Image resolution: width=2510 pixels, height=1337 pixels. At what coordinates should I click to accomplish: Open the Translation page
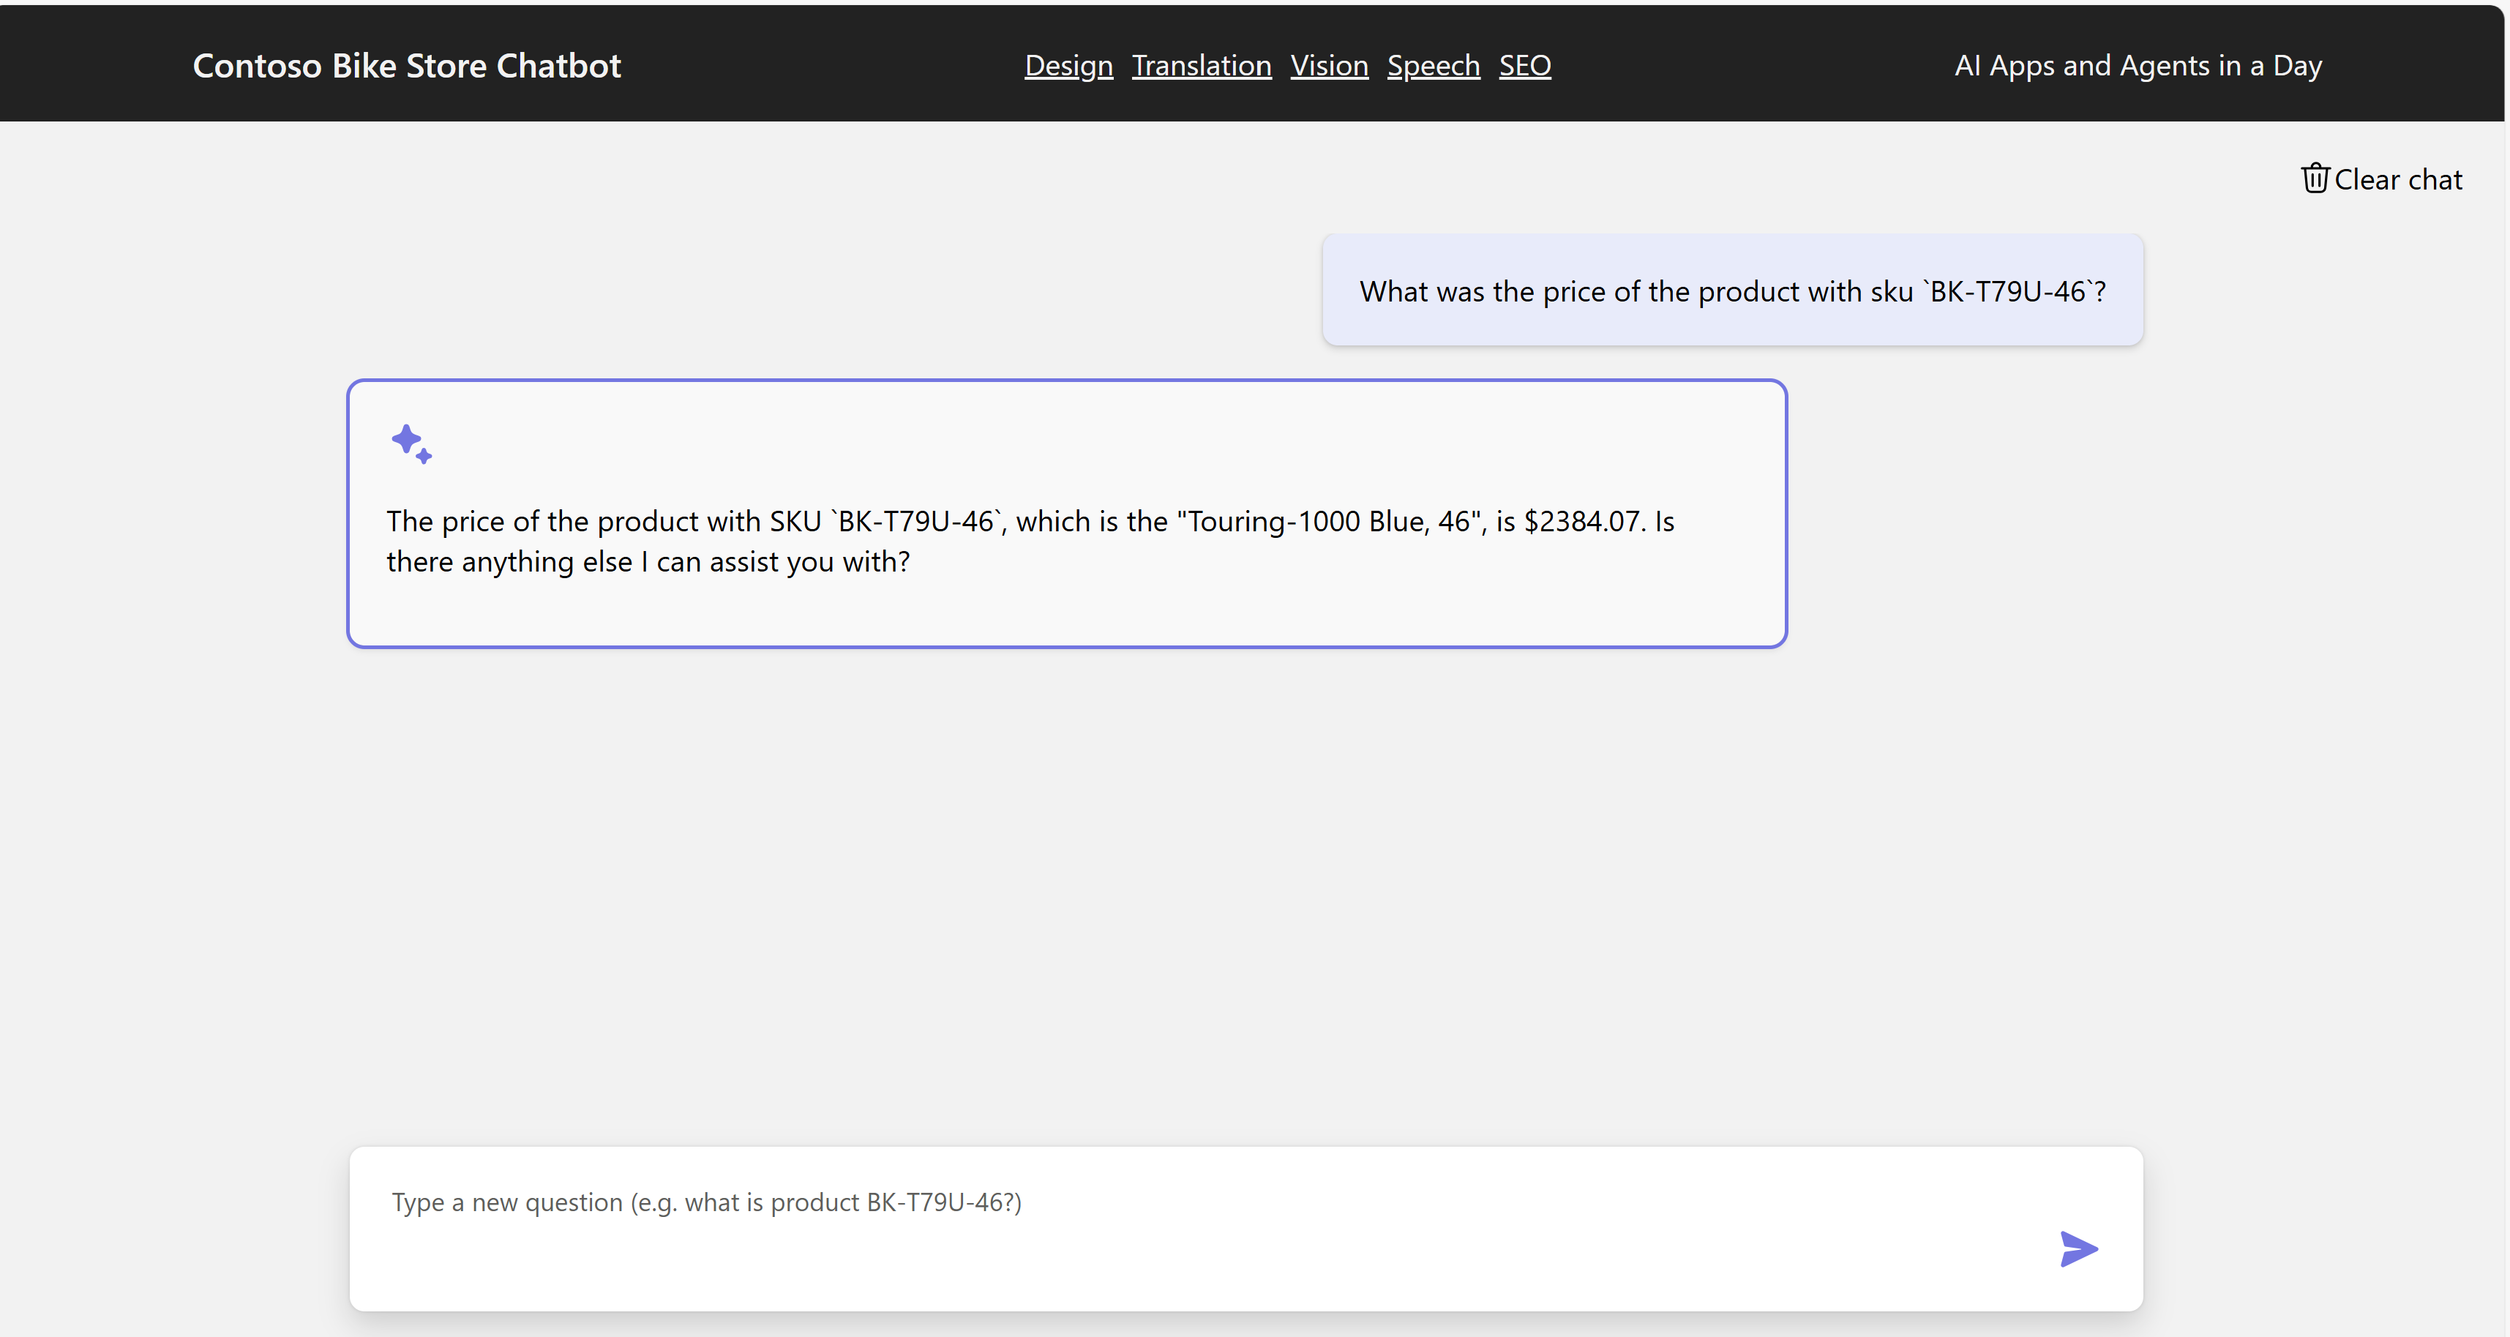click(1202, 65)
